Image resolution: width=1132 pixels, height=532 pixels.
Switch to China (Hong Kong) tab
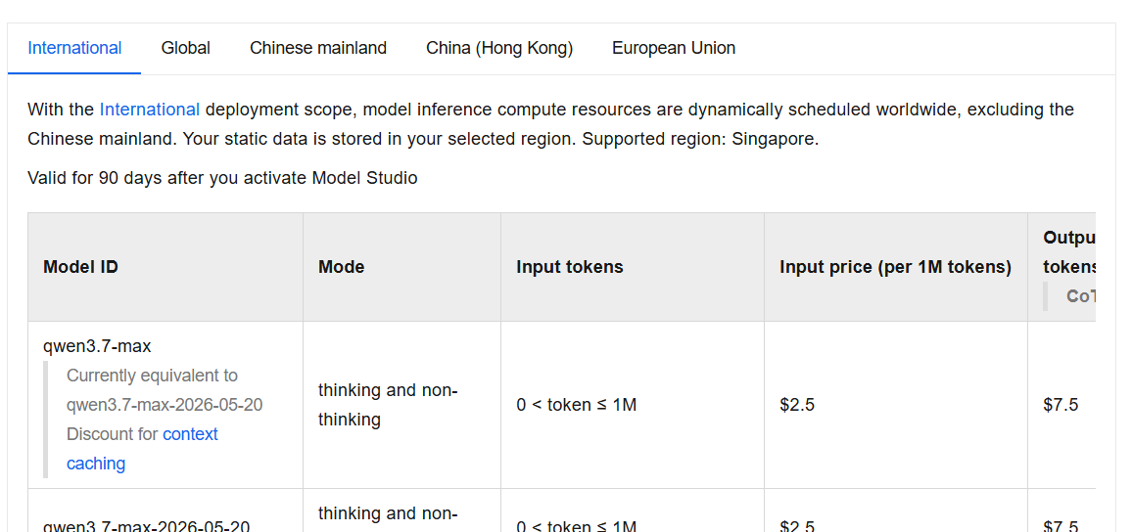click(x=499, y=48)
